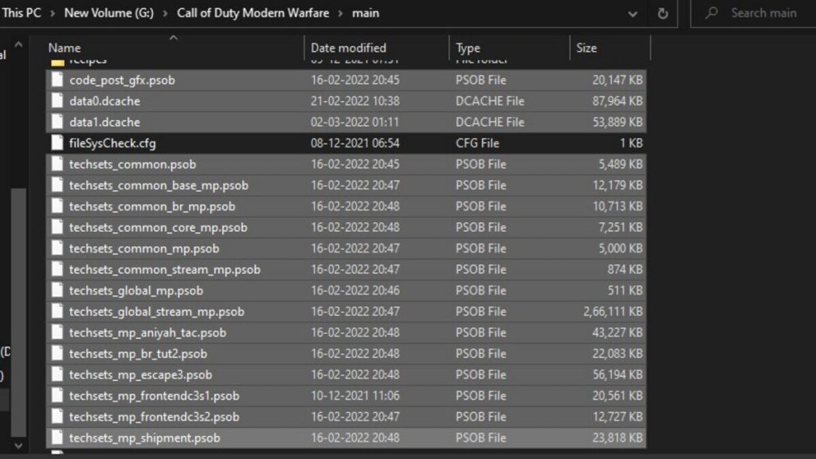Expand the chevron after This PC
Image resolution: width=816 pixels, height=459 pixels.
(53, 14)
